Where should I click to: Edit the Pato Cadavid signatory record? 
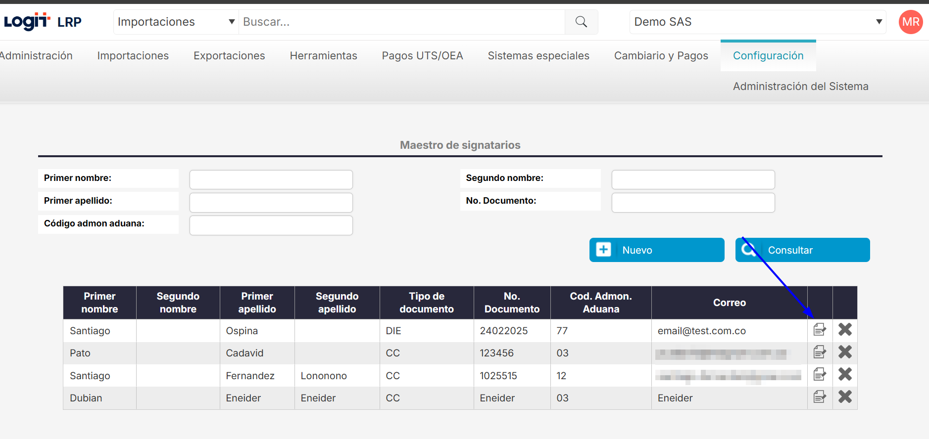[820, 352]
